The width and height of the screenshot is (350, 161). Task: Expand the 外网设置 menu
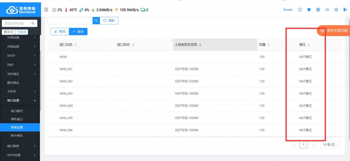(20, 38)
